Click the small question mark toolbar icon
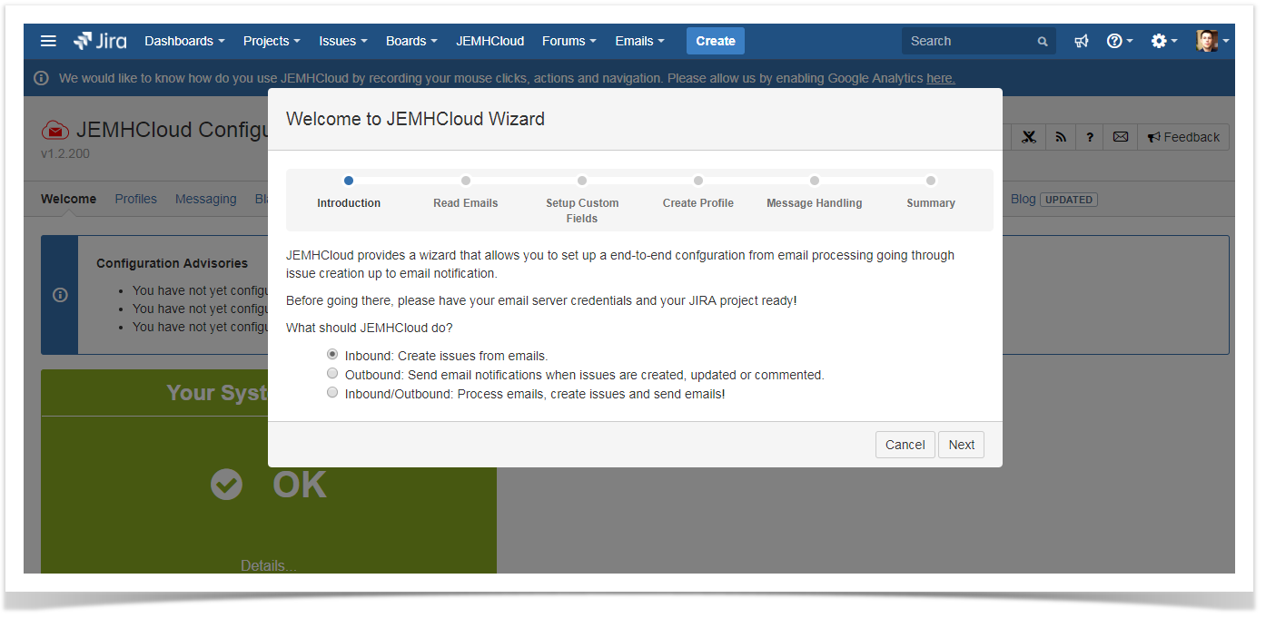The width and height of the screenshot is (1266, 618). pyautogui.click(x=1090, y=137)
